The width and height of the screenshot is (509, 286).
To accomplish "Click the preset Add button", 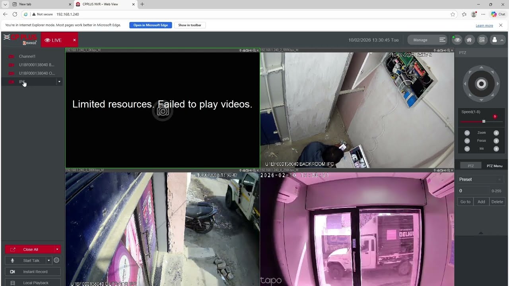I will 481,202.
